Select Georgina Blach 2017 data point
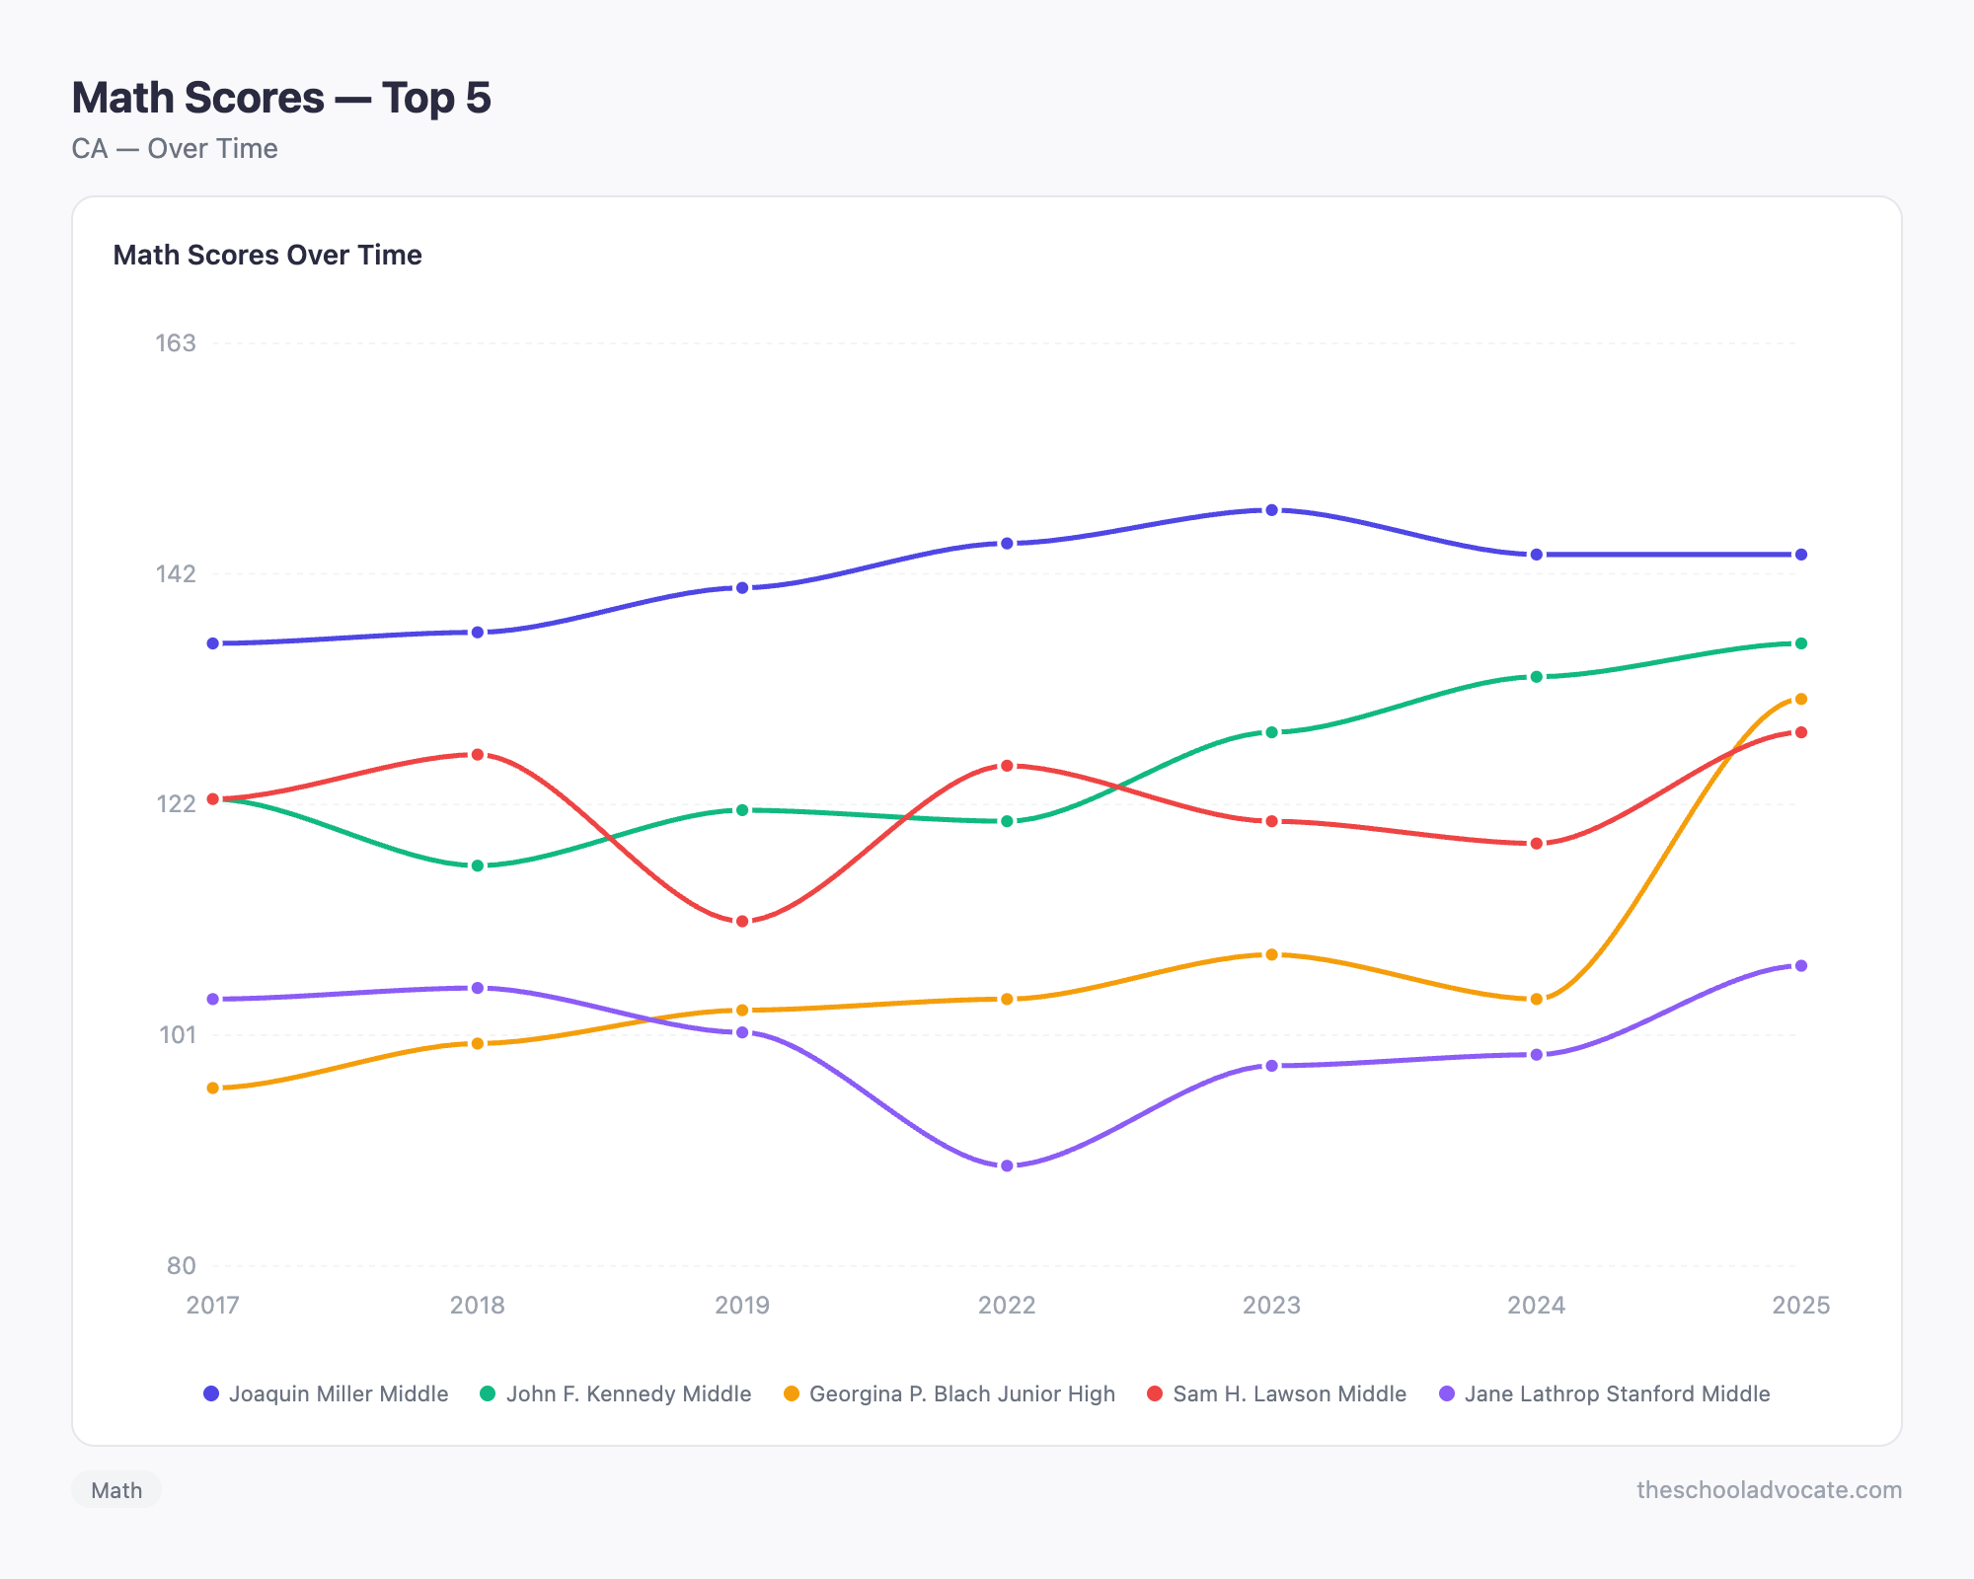This screenshot has height=1579, width=1974. click(213, 1088)
